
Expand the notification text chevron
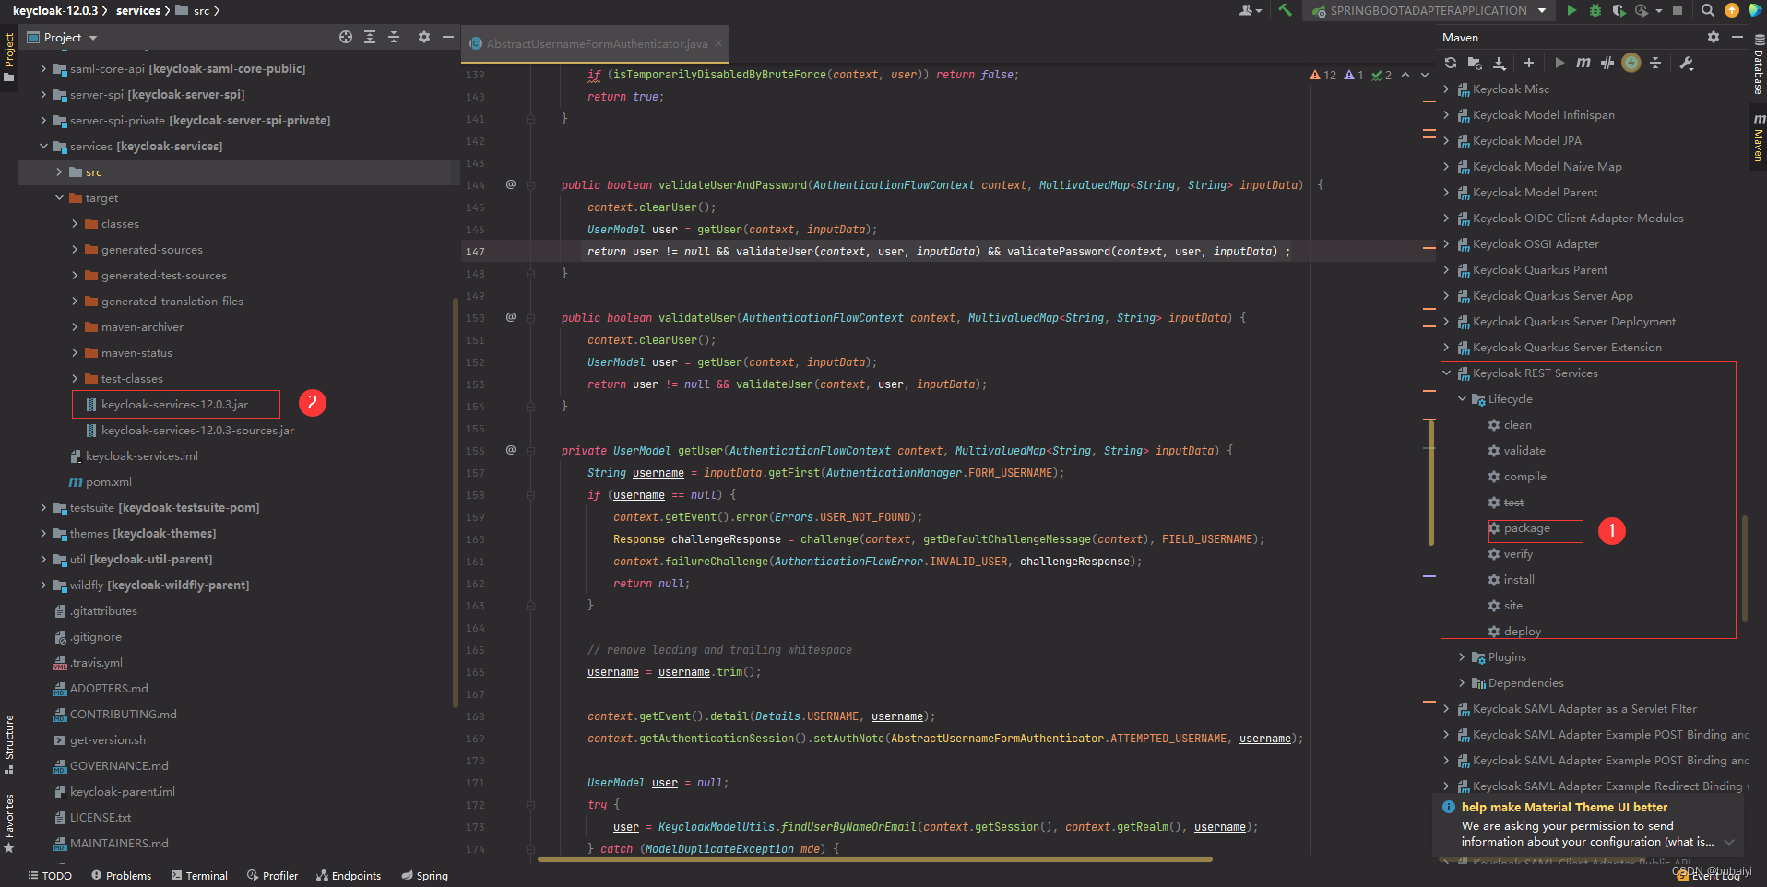point(1729,842)
